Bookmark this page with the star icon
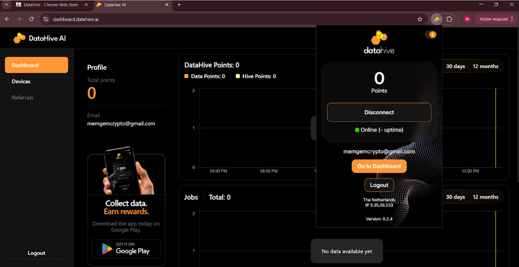 pos(419,19)
